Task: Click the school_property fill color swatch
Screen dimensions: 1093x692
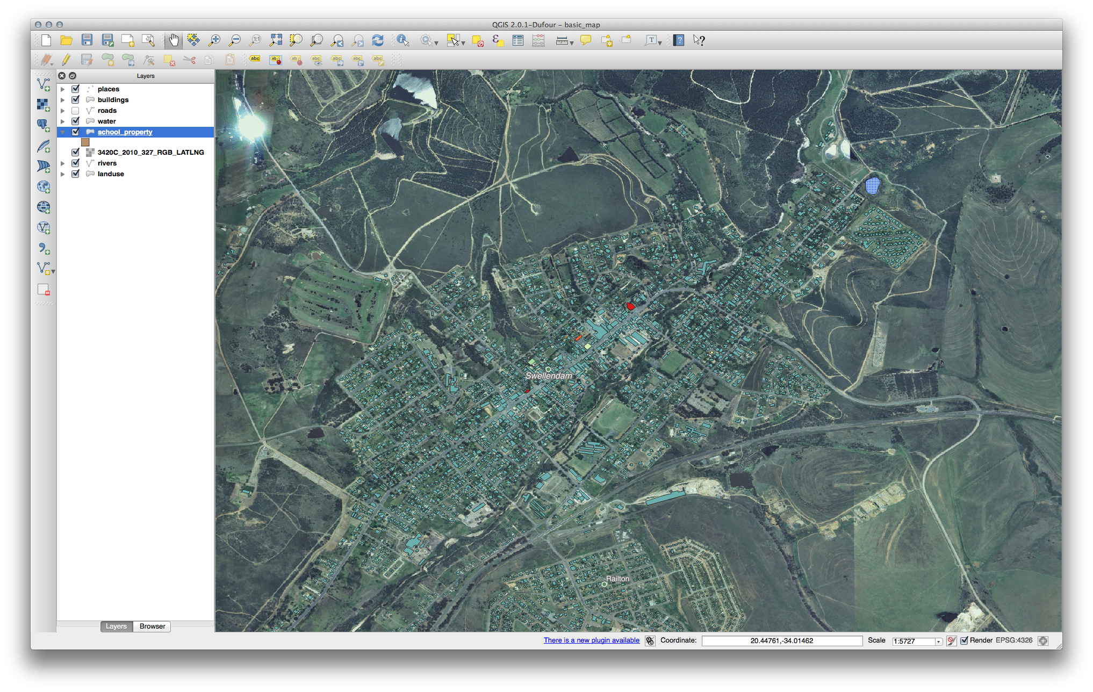Action: point(85,142)
